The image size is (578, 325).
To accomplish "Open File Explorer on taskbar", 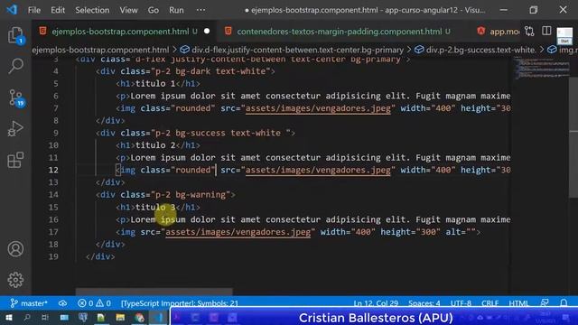I will tap(120, 317).
